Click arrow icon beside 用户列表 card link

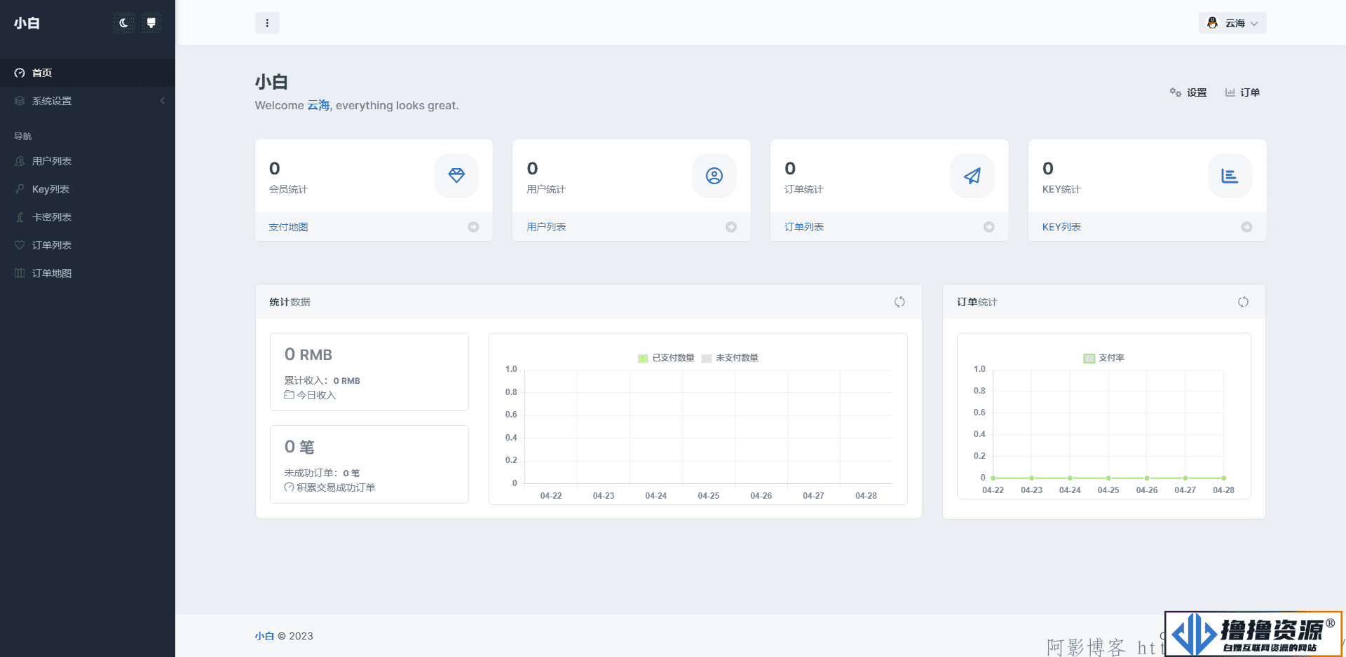pyautogui.click(x=731, y=227)
